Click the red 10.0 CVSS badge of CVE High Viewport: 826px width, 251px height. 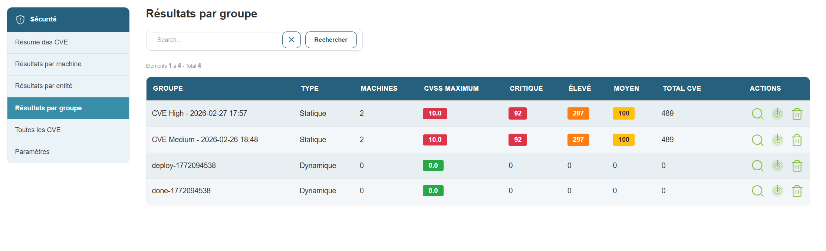[x=435, y=113]
